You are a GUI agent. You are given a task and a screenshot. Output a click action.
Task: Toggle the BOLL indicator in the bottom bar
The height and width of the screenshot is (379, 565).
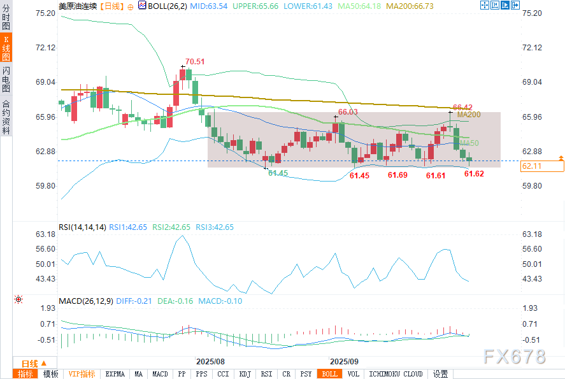click(329, 374)
